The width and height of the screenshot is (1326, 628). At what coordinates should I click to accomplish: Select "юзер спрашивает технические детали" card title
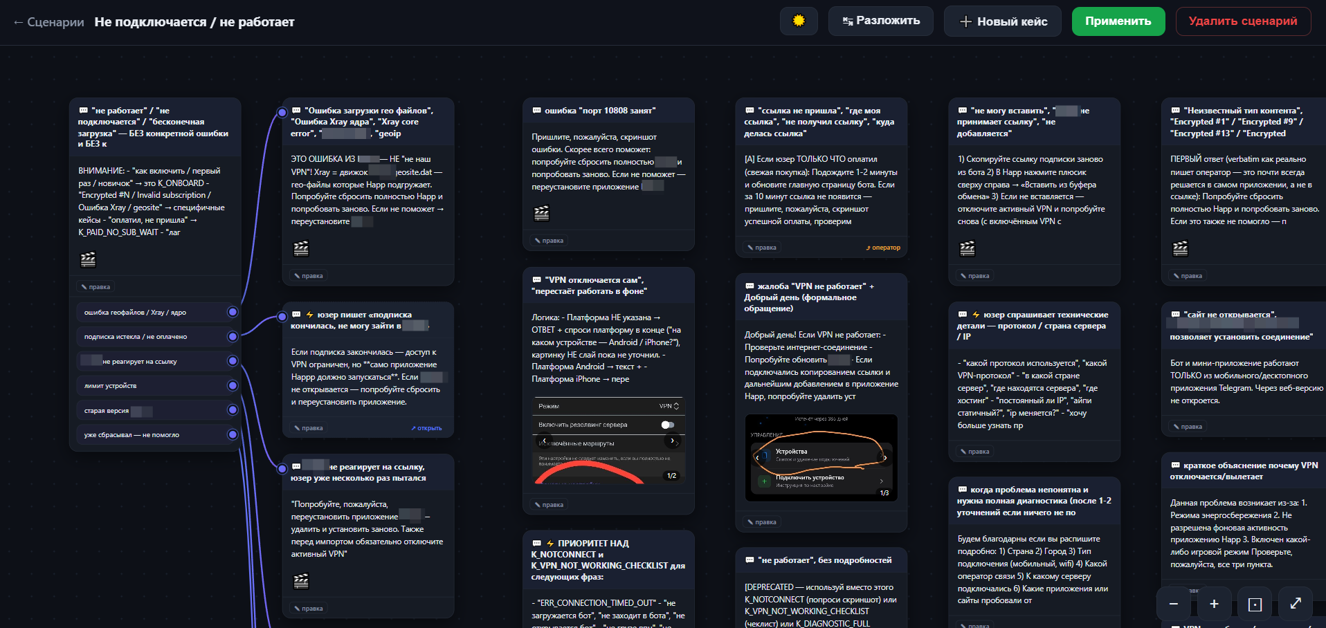(1034, 326)
